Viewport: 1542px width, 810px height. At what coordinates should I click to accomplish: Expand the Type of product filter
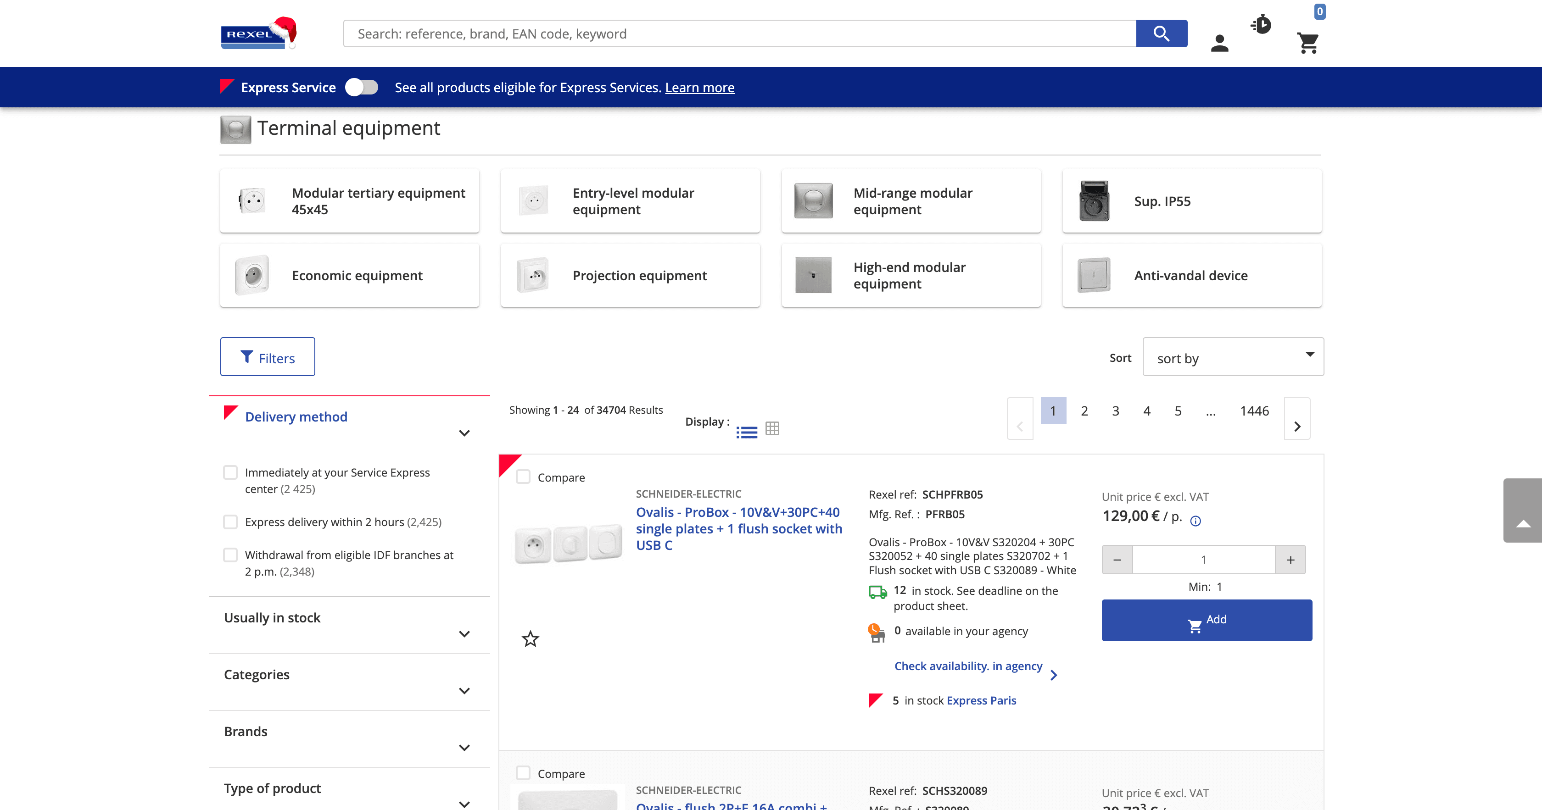click(464, 804)
